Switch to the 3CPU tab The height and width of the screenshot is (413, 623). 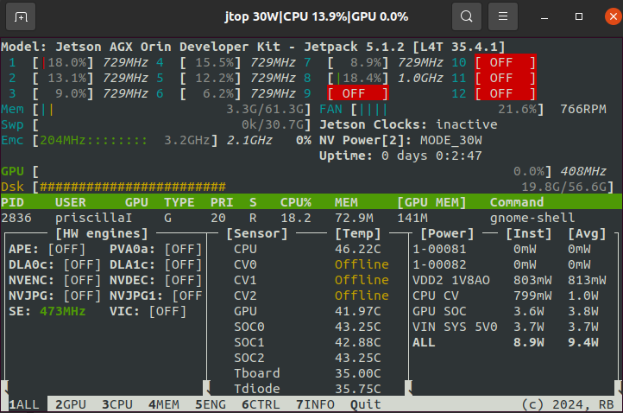tap(117, 404)
